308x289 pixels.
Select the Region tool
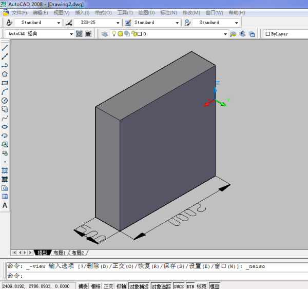tap(5, 188)
